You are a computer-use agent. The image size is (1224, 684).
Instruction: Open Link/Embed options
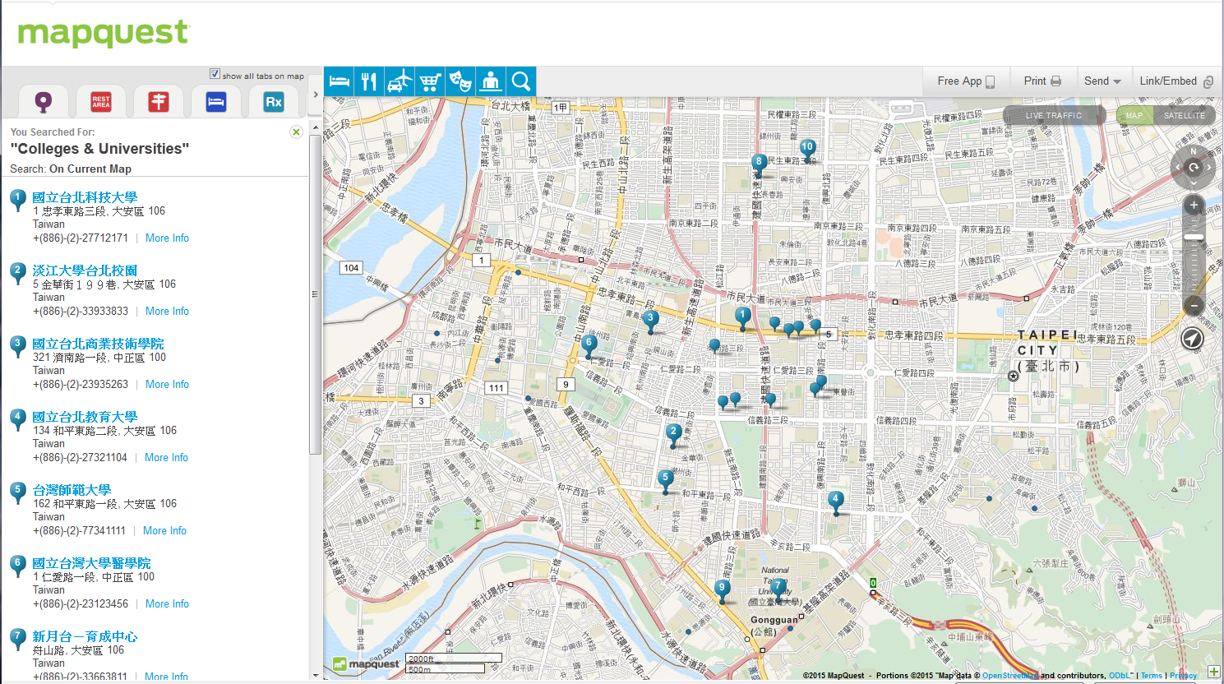coord(1176,81)
